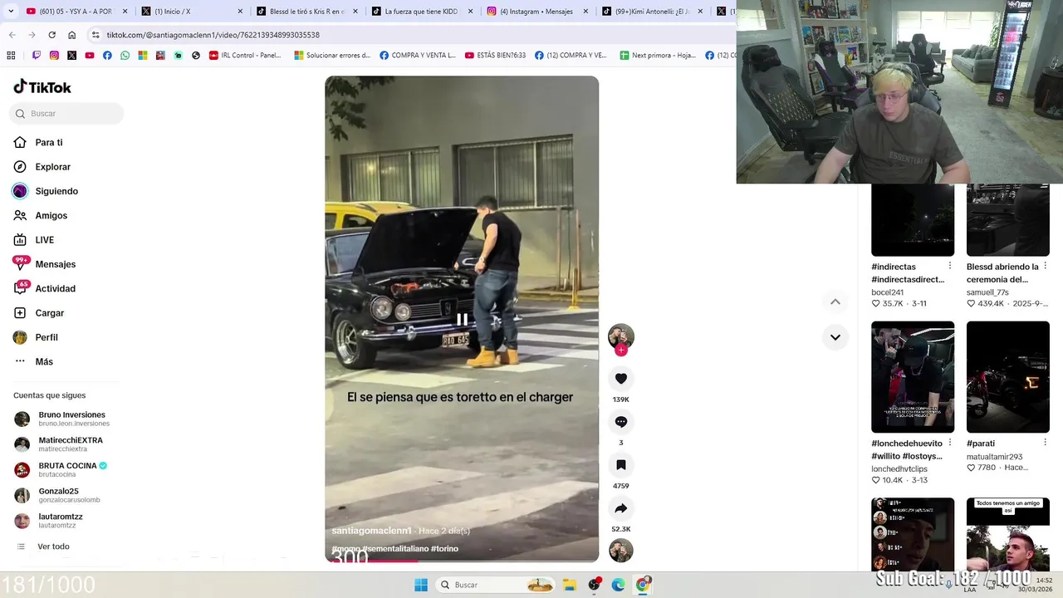Open options menu for Blessd video
The width and height of the screenshot is (1063, 598).
pos(1045,267)
